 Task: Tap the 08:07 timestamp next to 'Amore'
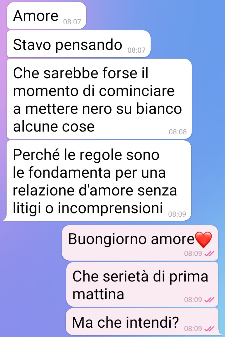coord(72,22)
